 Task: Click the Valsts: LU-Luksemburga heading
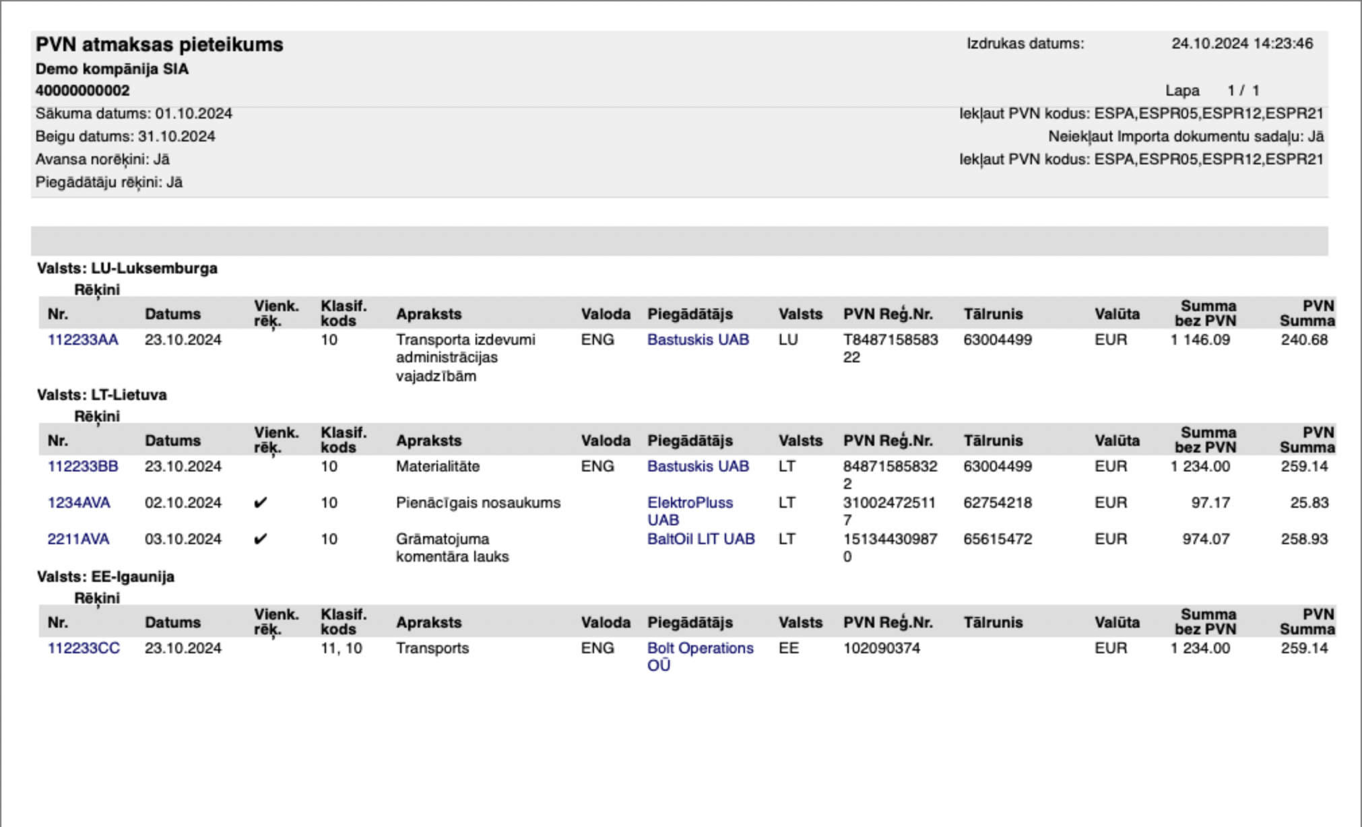point(127,269)
